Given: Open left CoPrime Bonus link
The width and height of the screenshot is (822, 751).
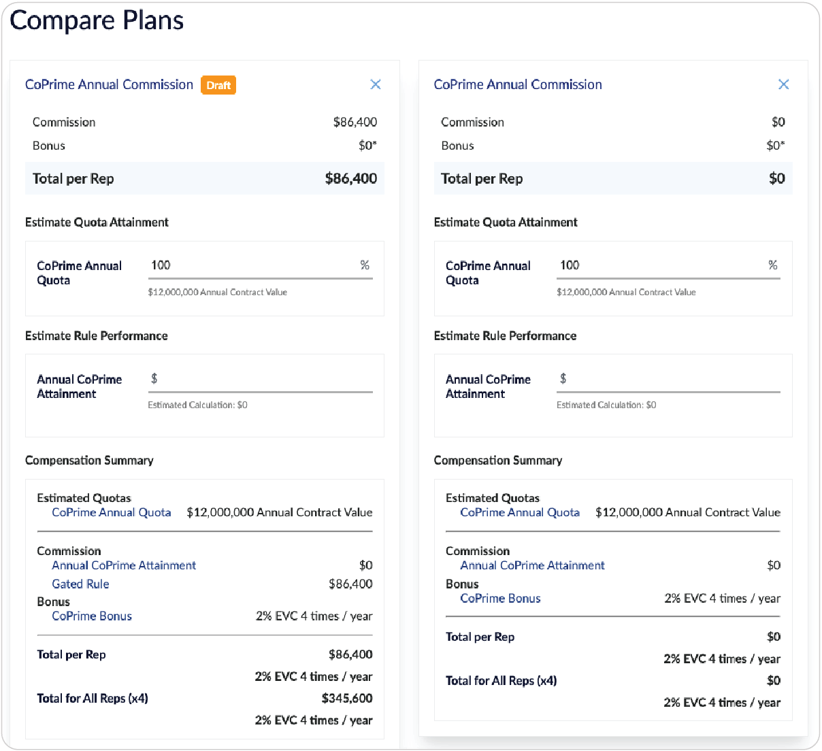Looking at the screenshot, I should pyautogui.click(x=92, y=616).
